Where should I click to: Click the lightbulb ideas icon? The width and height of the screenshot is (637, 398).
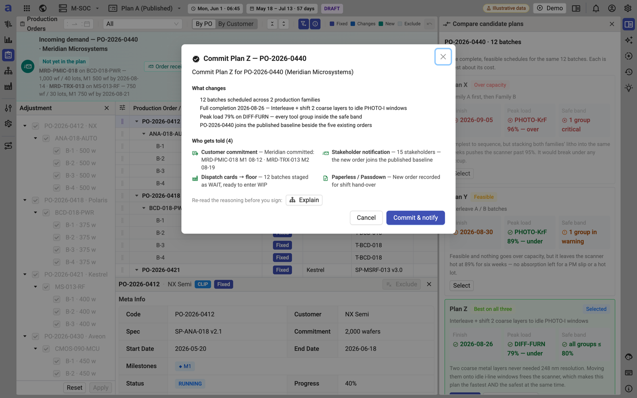click(x=629, y=88)
